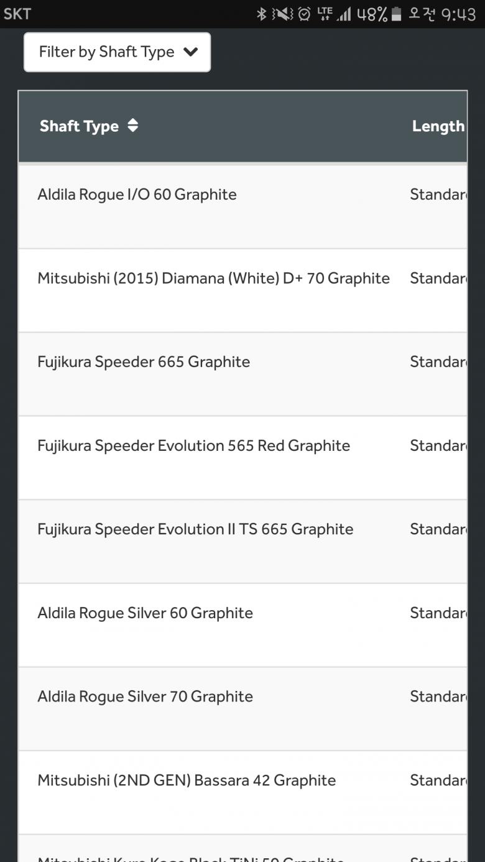
Task: Tap the Bluetooth icon in status bar
Action: point(262,14)
